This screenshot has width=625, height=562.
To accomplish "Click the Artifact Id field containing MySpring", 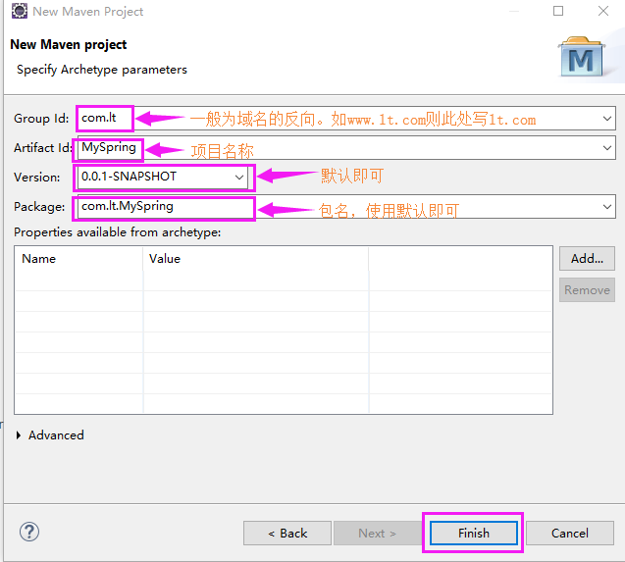I will point(346,148).
